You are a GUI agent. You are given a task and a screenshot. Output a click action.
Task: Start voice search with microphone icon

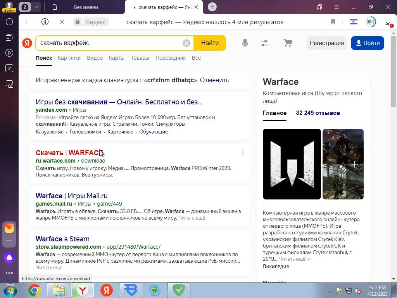tap(245, 43)
